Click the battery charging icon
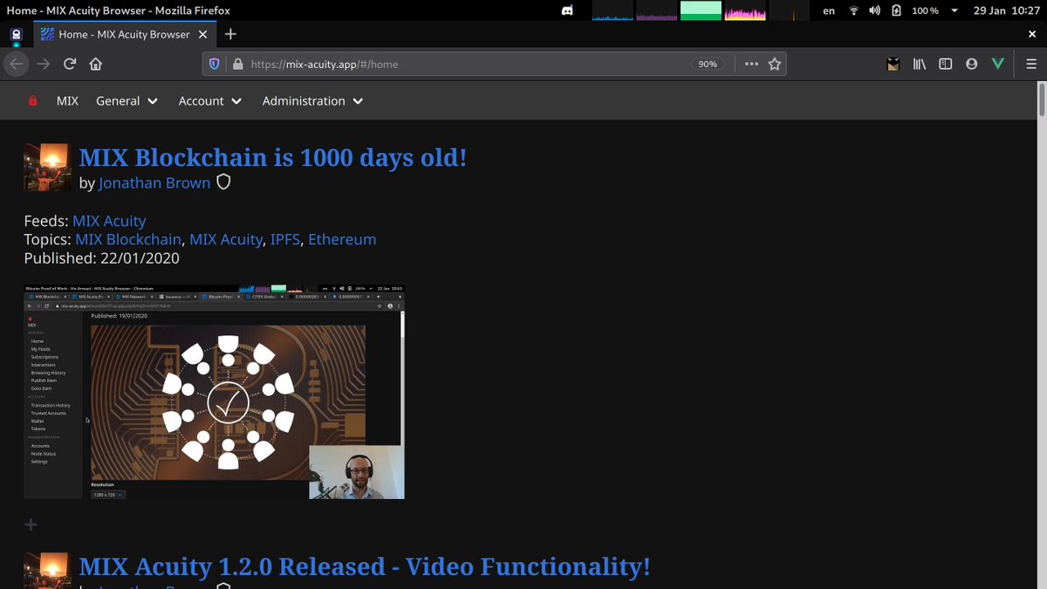1047x589 pixels. click(896, 10)
